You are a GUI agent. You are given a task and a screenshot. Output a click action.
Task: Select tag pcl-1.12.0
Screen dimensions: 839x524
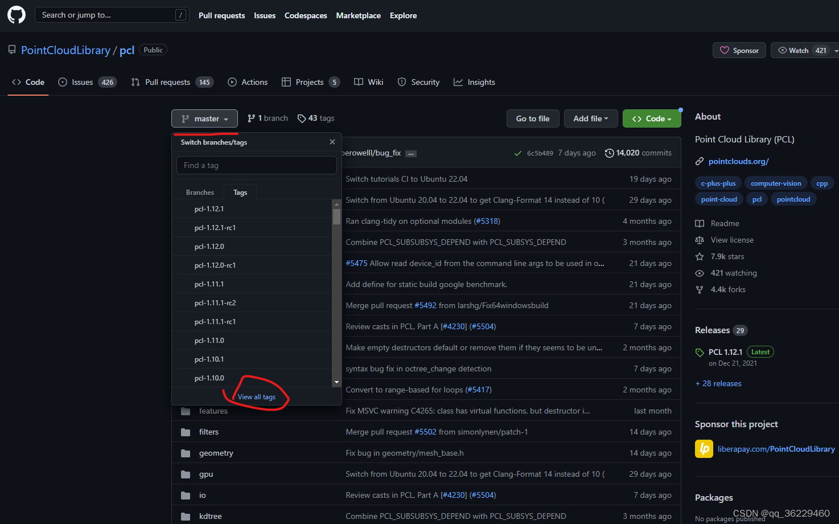point(252,247)
